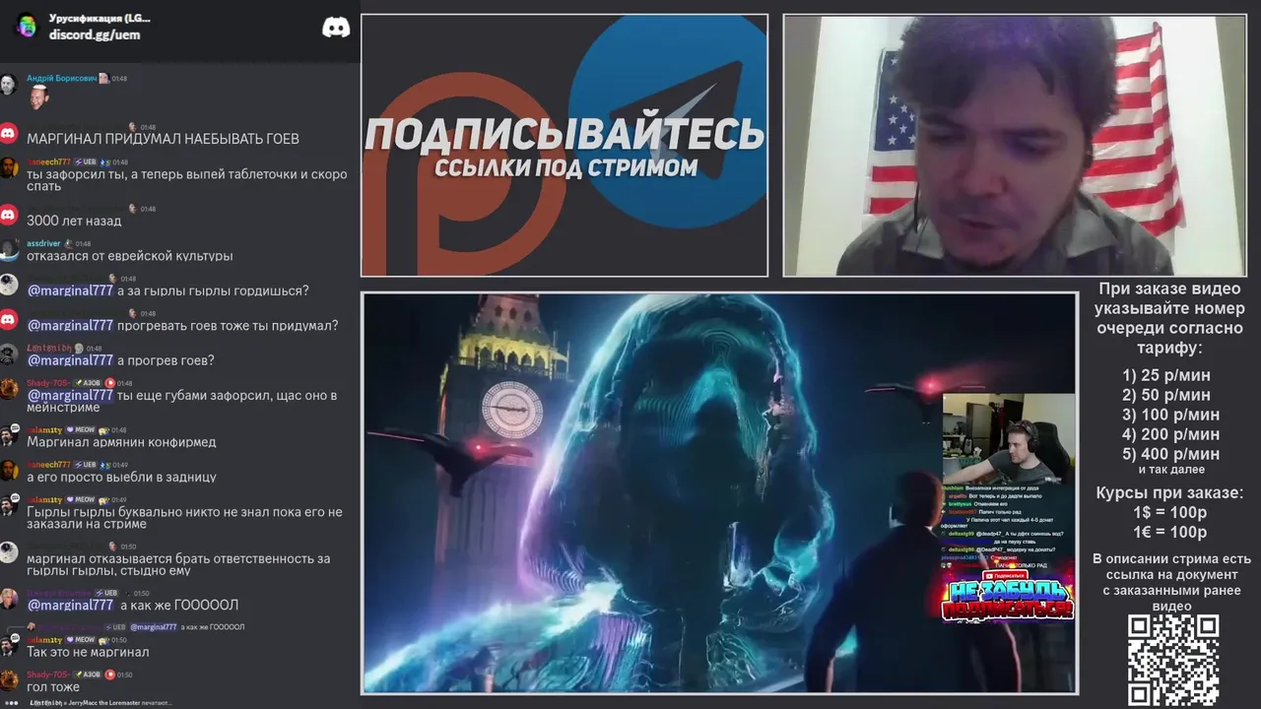The height and width of the screenshot is (709, 1261).
Task: Click avatar beside 'маргинал отказывается брать' message
Action: click(9, 552)
